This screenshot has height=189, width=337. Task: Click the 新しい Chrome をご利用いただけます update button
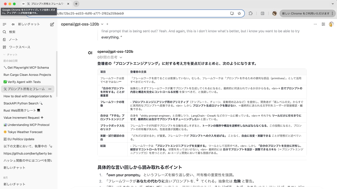tap(307, 13)
